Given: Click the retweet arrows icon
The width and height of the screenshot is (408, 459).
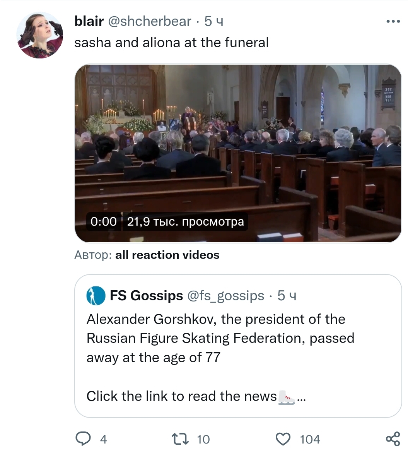Looking at the screenshot, I should tap(180, 439).
